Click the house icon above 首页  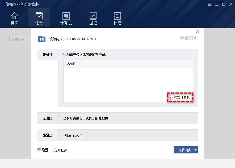click(15, 16)
